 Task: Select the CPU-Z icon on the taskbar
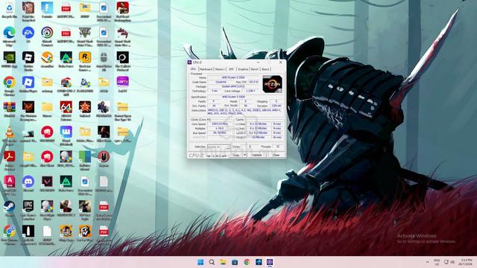270,262
